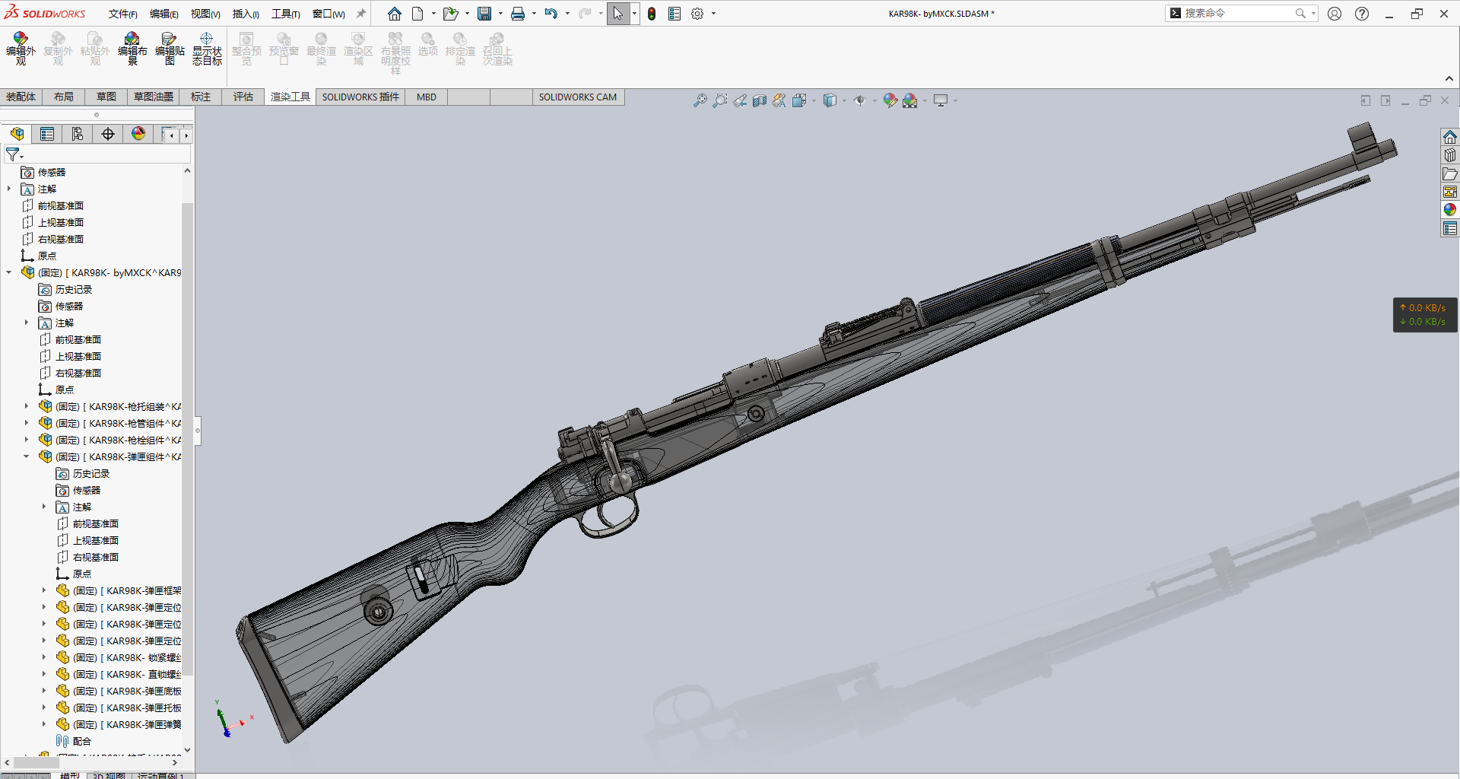The height and width of the screenshot is (779, 1460).
Task: Click the Print icon
Action: tap(518, 14)
